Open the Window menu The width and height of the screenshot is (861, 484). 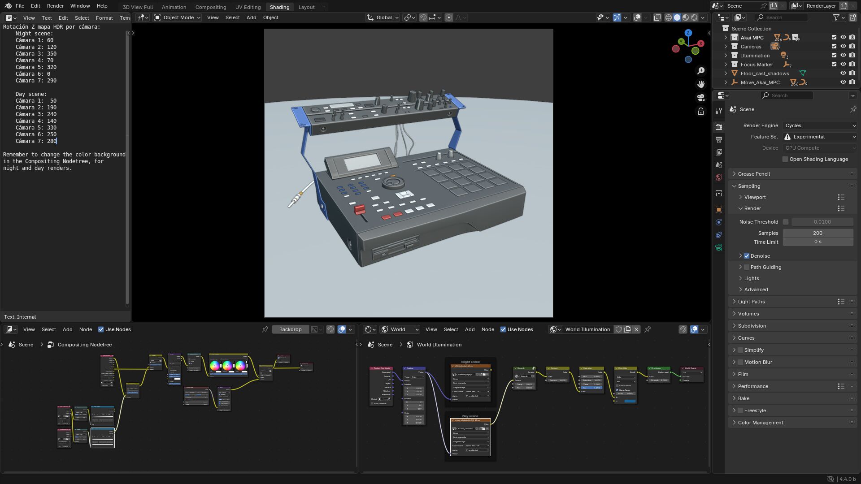(80, 6)
